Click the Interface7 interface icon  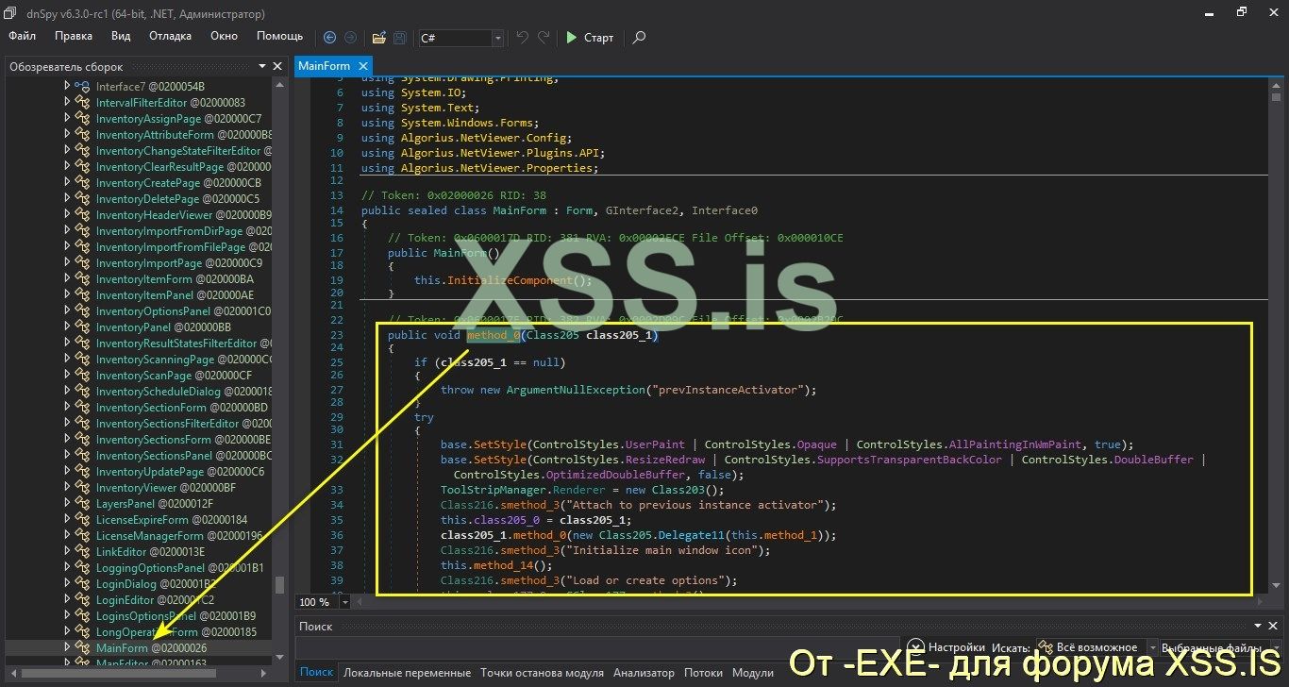[83, 87]
